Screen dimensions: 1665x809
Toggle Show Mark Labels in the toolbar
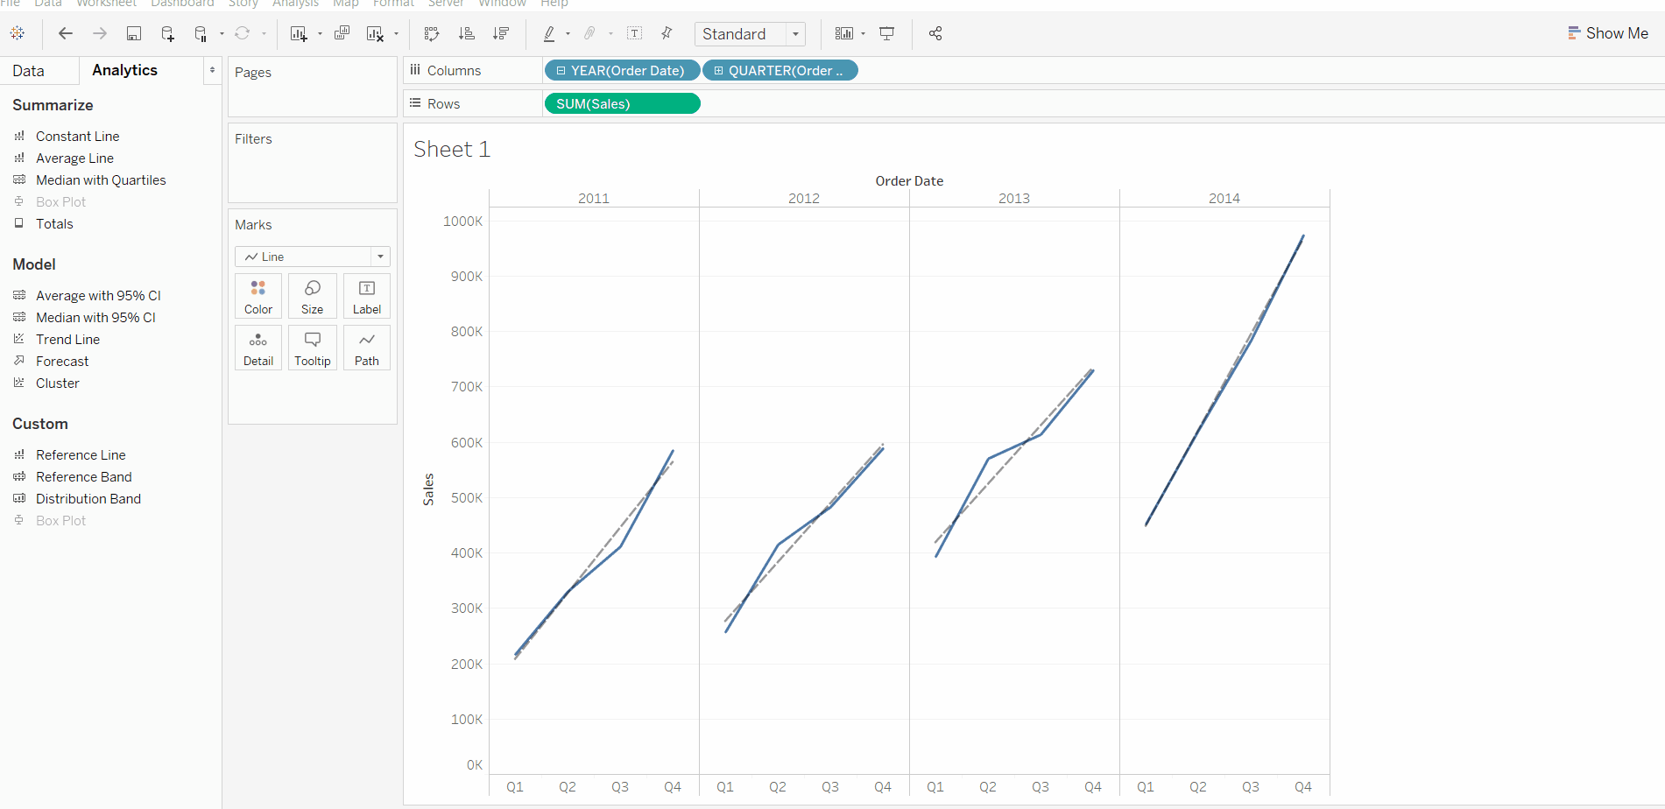635,33
